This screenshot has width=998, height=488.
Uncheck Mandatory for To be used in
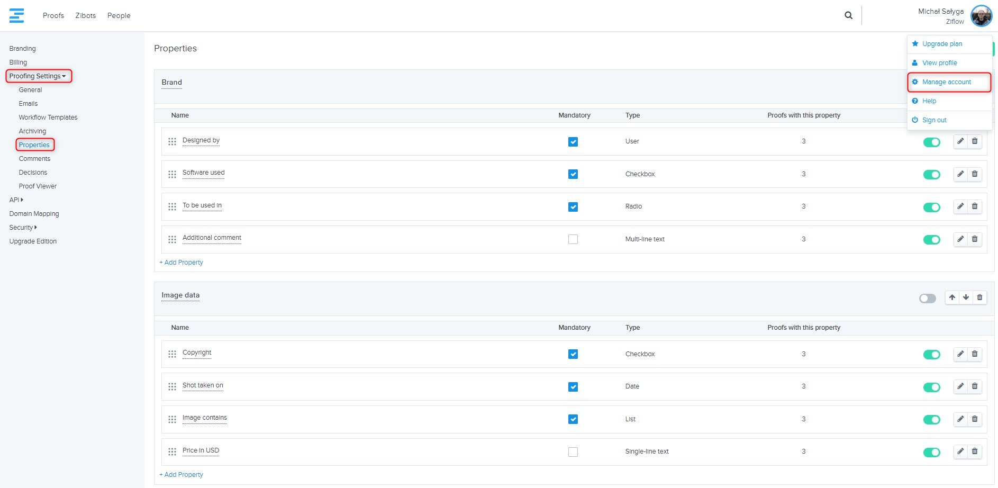[x=573, y=207]
